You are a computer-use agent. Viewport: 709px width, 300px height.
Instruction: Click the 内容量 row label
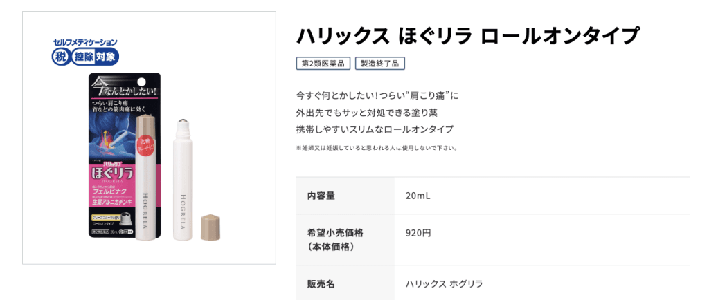click(321, 196)
